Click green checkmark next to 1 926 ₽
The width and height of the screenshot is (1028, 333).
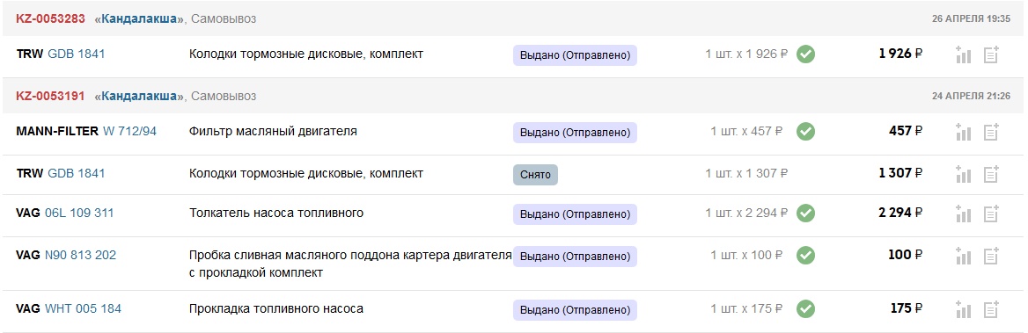[x=805, y=54]
